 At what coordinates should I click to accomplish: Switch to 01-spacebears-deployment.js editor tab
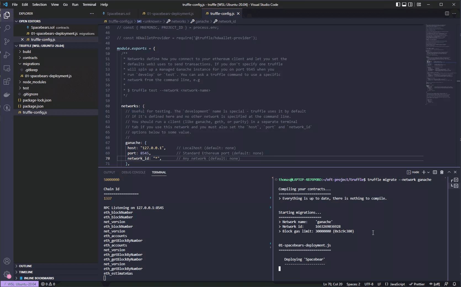tap(170, 14)
